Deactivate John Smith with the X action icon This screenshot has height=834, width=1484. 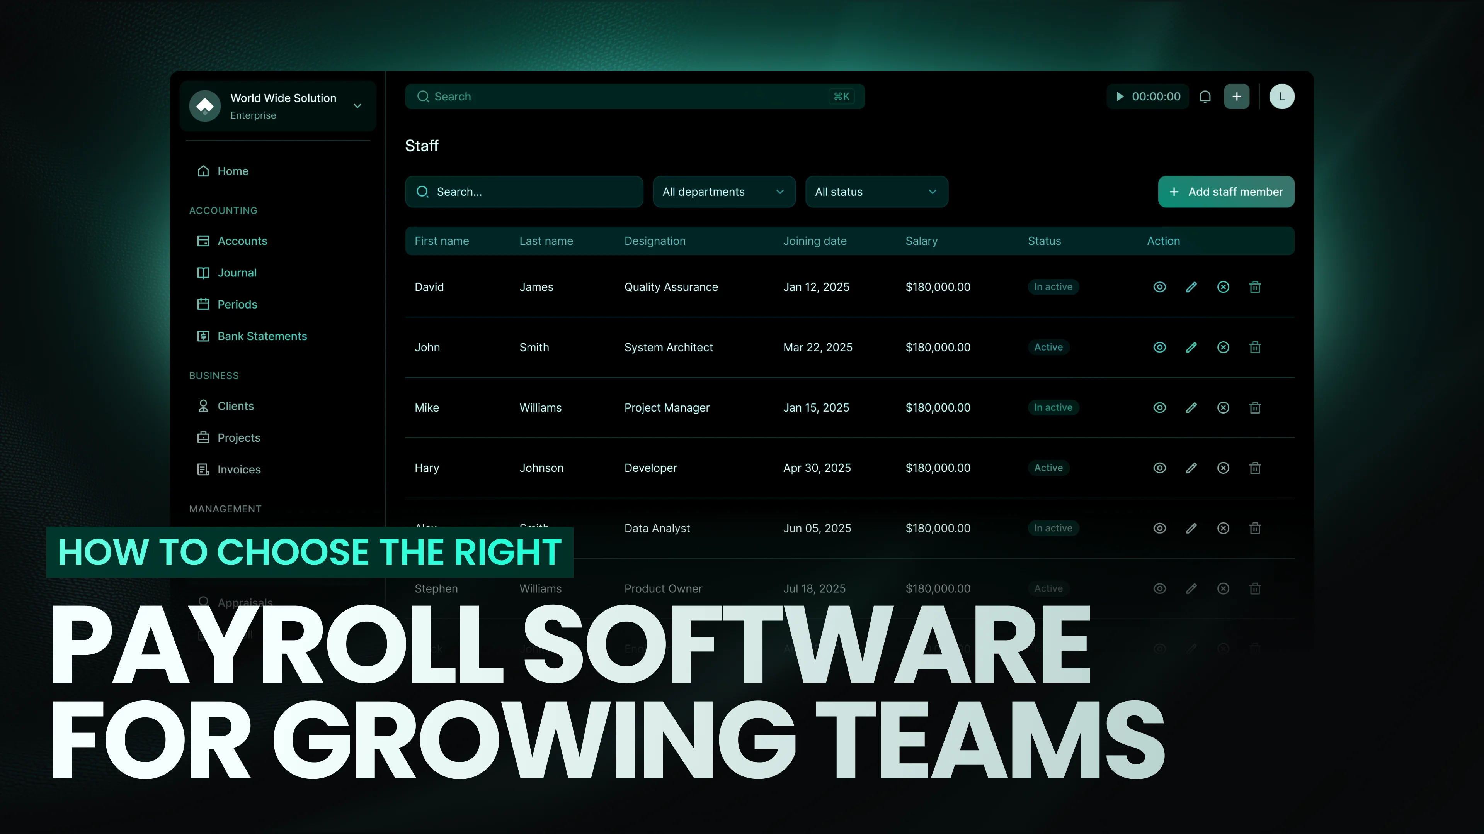[1224, 347]
